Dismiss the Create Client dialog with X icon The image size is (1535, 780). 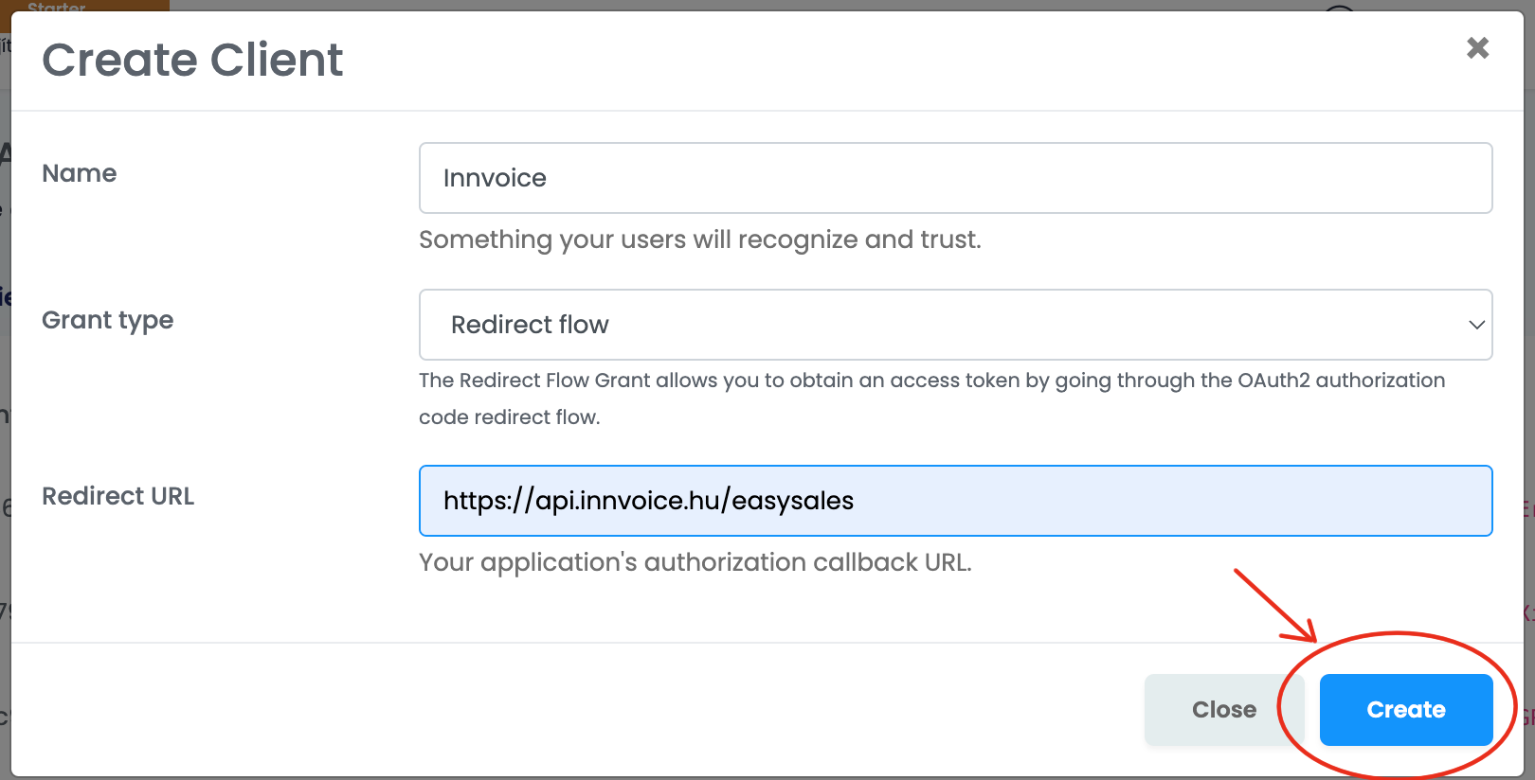[x=1477, y=47]
